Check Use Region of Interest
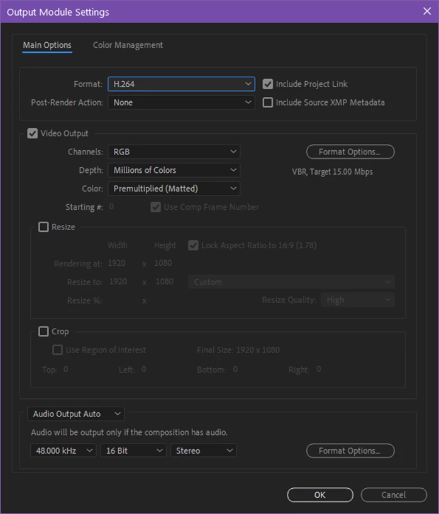 tap(57, 350)
